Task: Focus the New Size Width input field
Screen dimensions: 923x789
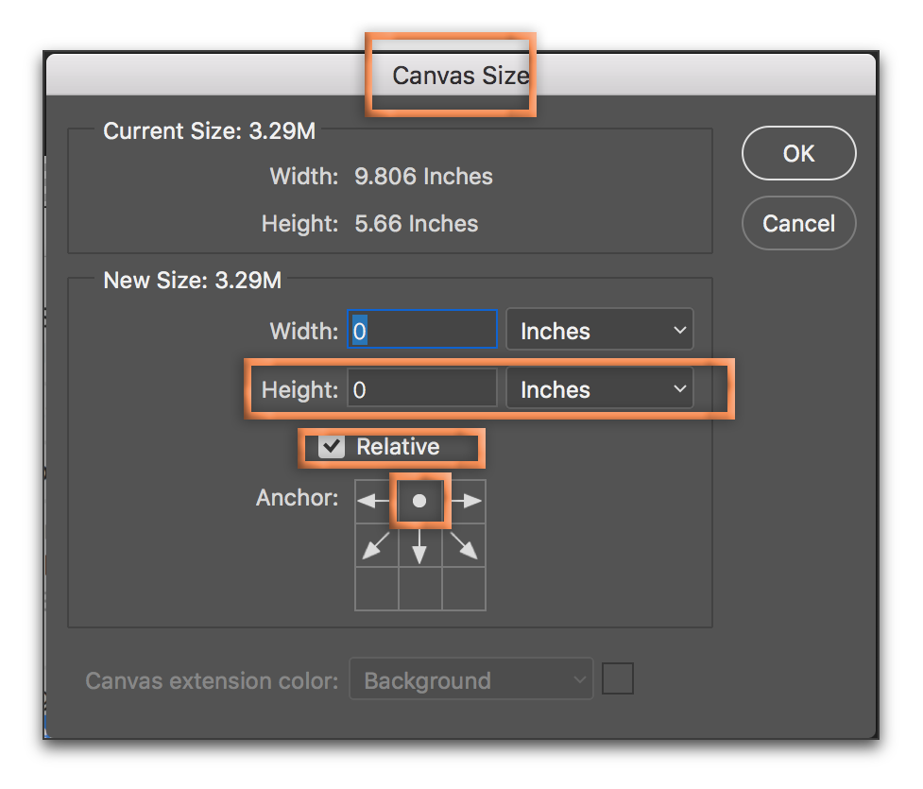Action: click(422, 331)
